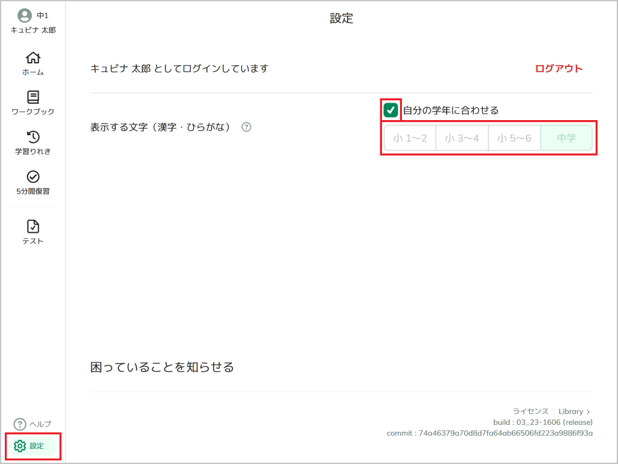
Task: Click the commit hash text
Action: (489, 433)
